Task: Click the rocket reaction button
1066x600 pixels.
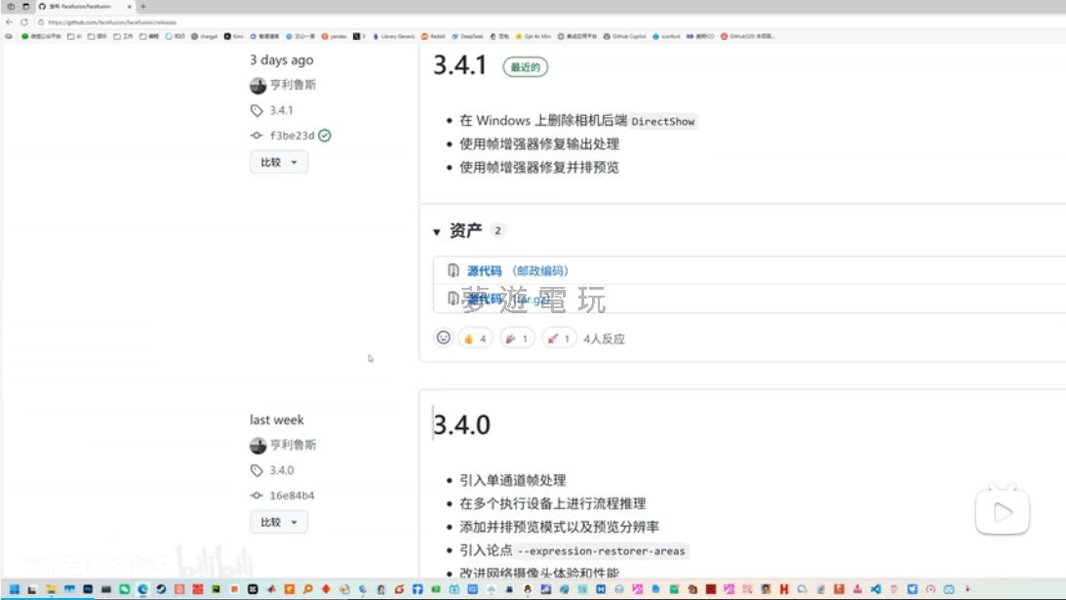Action: (x=559, y=339)
